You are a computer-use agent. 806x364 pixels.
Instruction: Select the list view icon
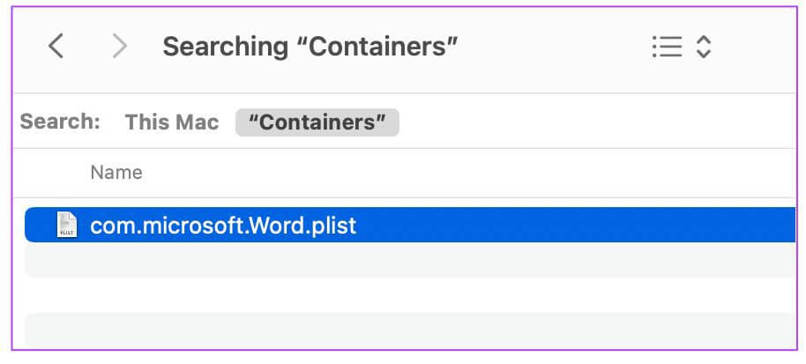[668, 47]
